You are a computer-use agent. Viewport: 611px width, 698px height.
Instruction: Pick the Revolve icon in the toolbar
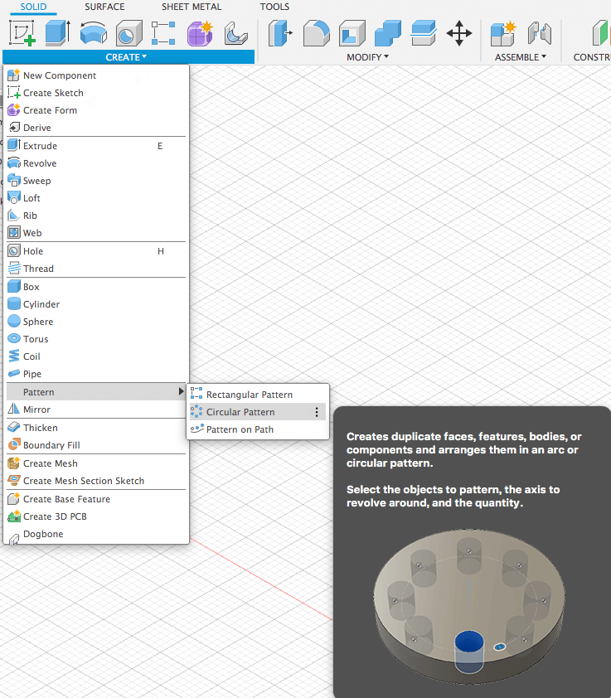tap(94, 33)
